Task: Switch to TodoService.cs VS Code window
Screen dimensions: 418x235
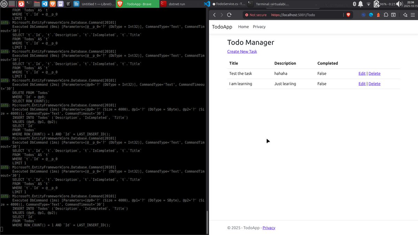Action: pyautogui.click(x=224, y=4)
